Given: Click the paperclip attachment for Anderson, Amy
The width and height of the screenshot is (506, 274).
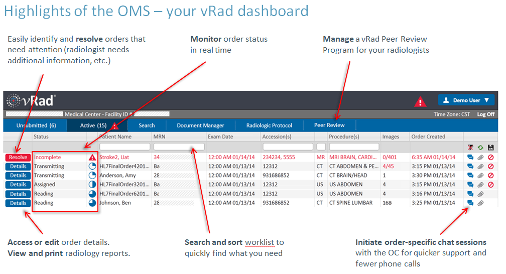Looking at the screenshot, I should (x=480, y=176).
